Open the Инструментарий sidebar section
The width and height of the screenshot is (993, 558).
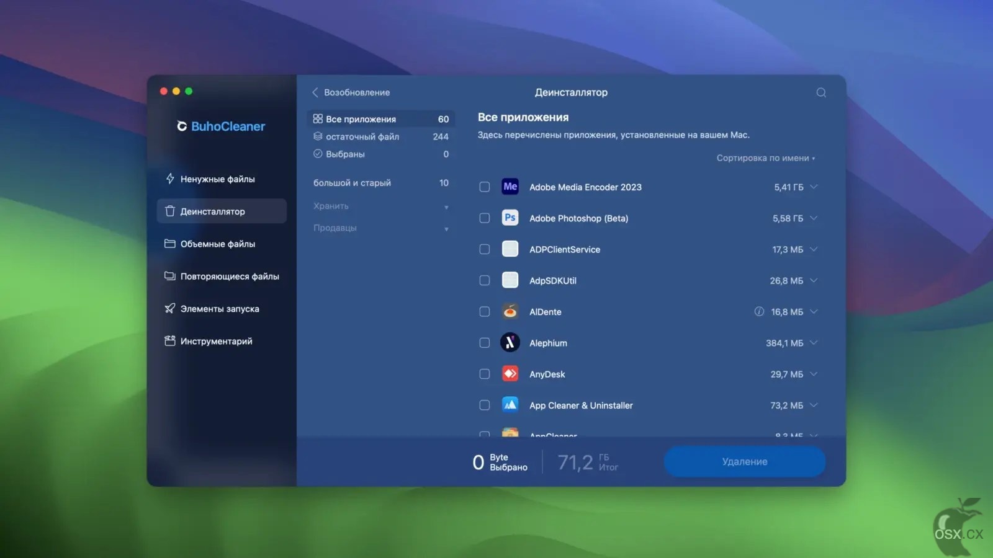(222, 340)
